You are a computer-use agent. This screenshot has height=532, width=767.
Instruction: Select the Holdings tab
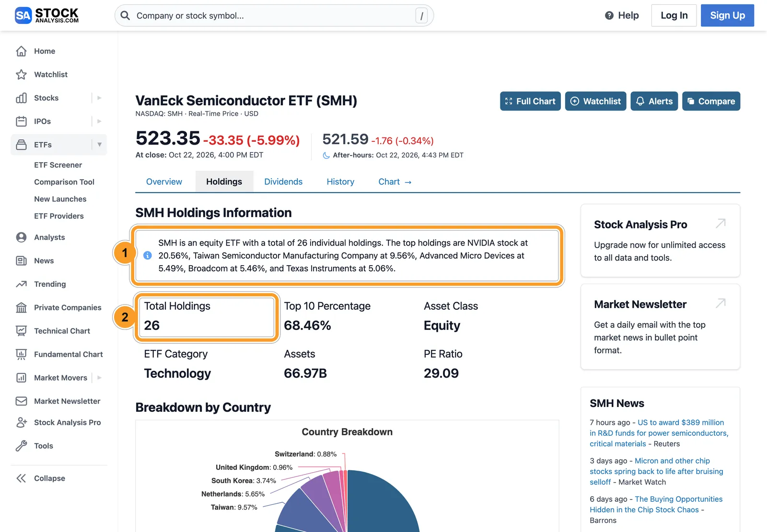(224, 182)
